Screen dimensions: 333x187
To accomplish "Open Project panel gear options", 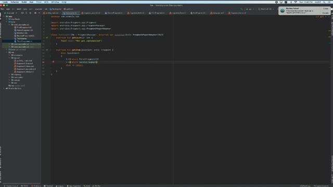I will click(35, 13).
